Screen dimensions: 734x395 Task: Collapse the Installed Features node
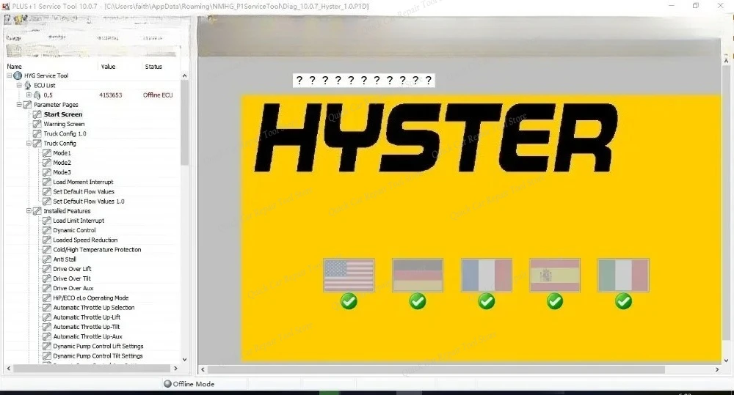pyautogui.click(x=29, y=211)
